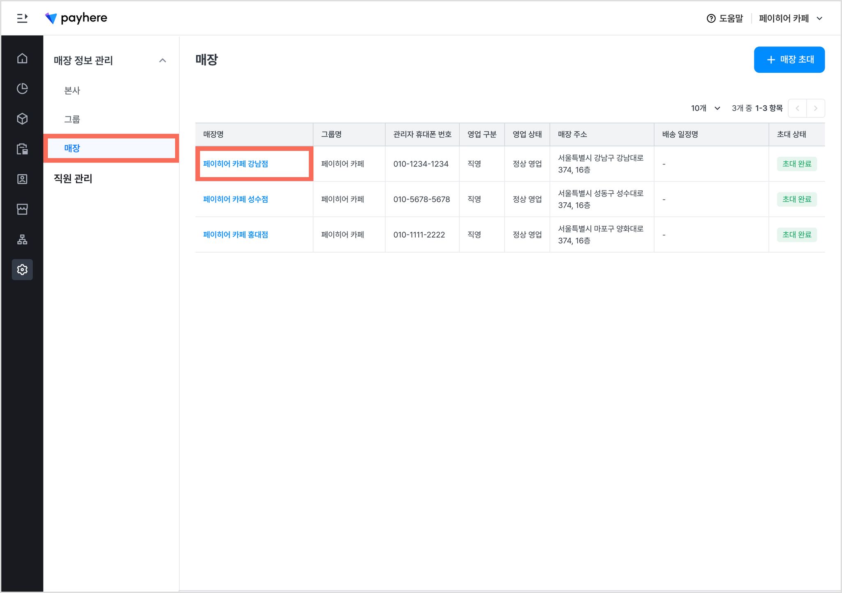Click the 도움말 help link
The height and width of the screenshot is (593, 842).
coord(725,19)
